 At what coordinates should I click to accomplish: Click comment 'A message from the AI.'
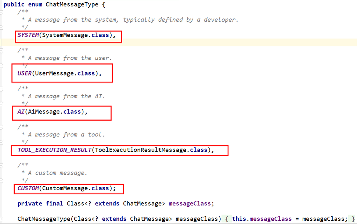[66, 96]
